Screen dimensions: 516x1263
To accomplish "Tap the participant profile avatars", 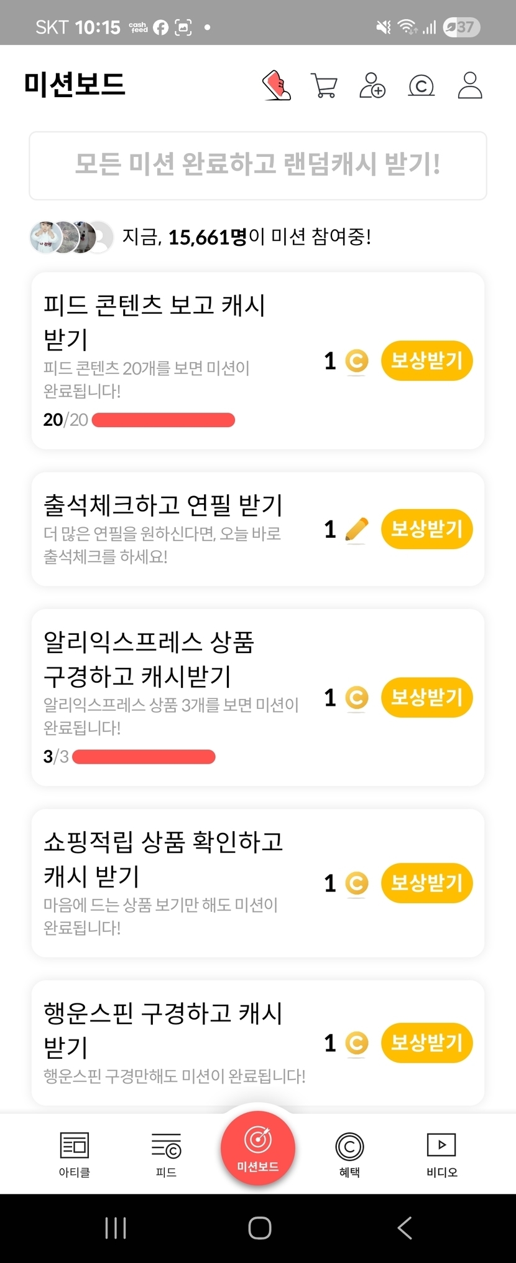I will pos(71,237).
